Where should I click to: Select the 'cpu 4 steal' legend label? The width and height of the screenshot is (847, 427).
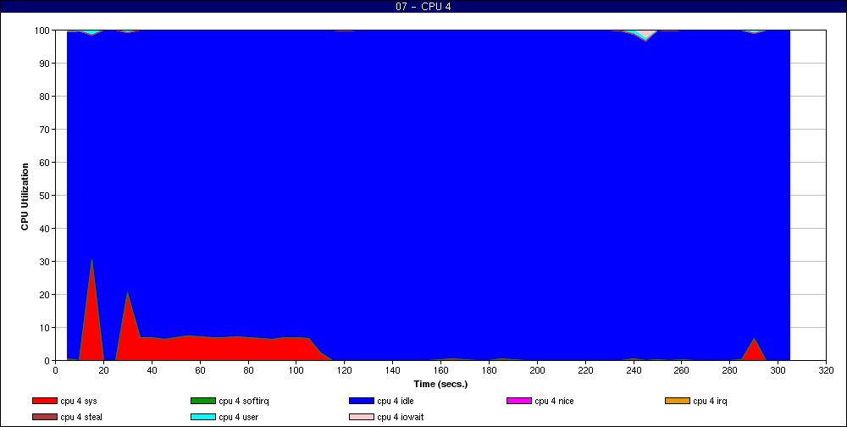pos(81,418)
